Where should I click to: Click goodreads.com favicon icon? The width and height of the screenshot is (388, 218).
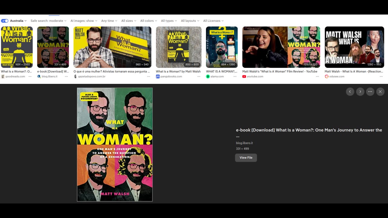(x=3, y=77)
